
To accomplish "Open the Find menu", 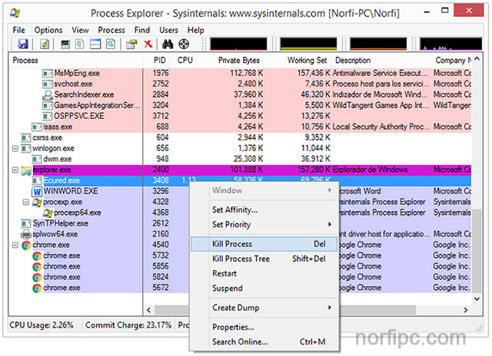I will click(141, 30).
